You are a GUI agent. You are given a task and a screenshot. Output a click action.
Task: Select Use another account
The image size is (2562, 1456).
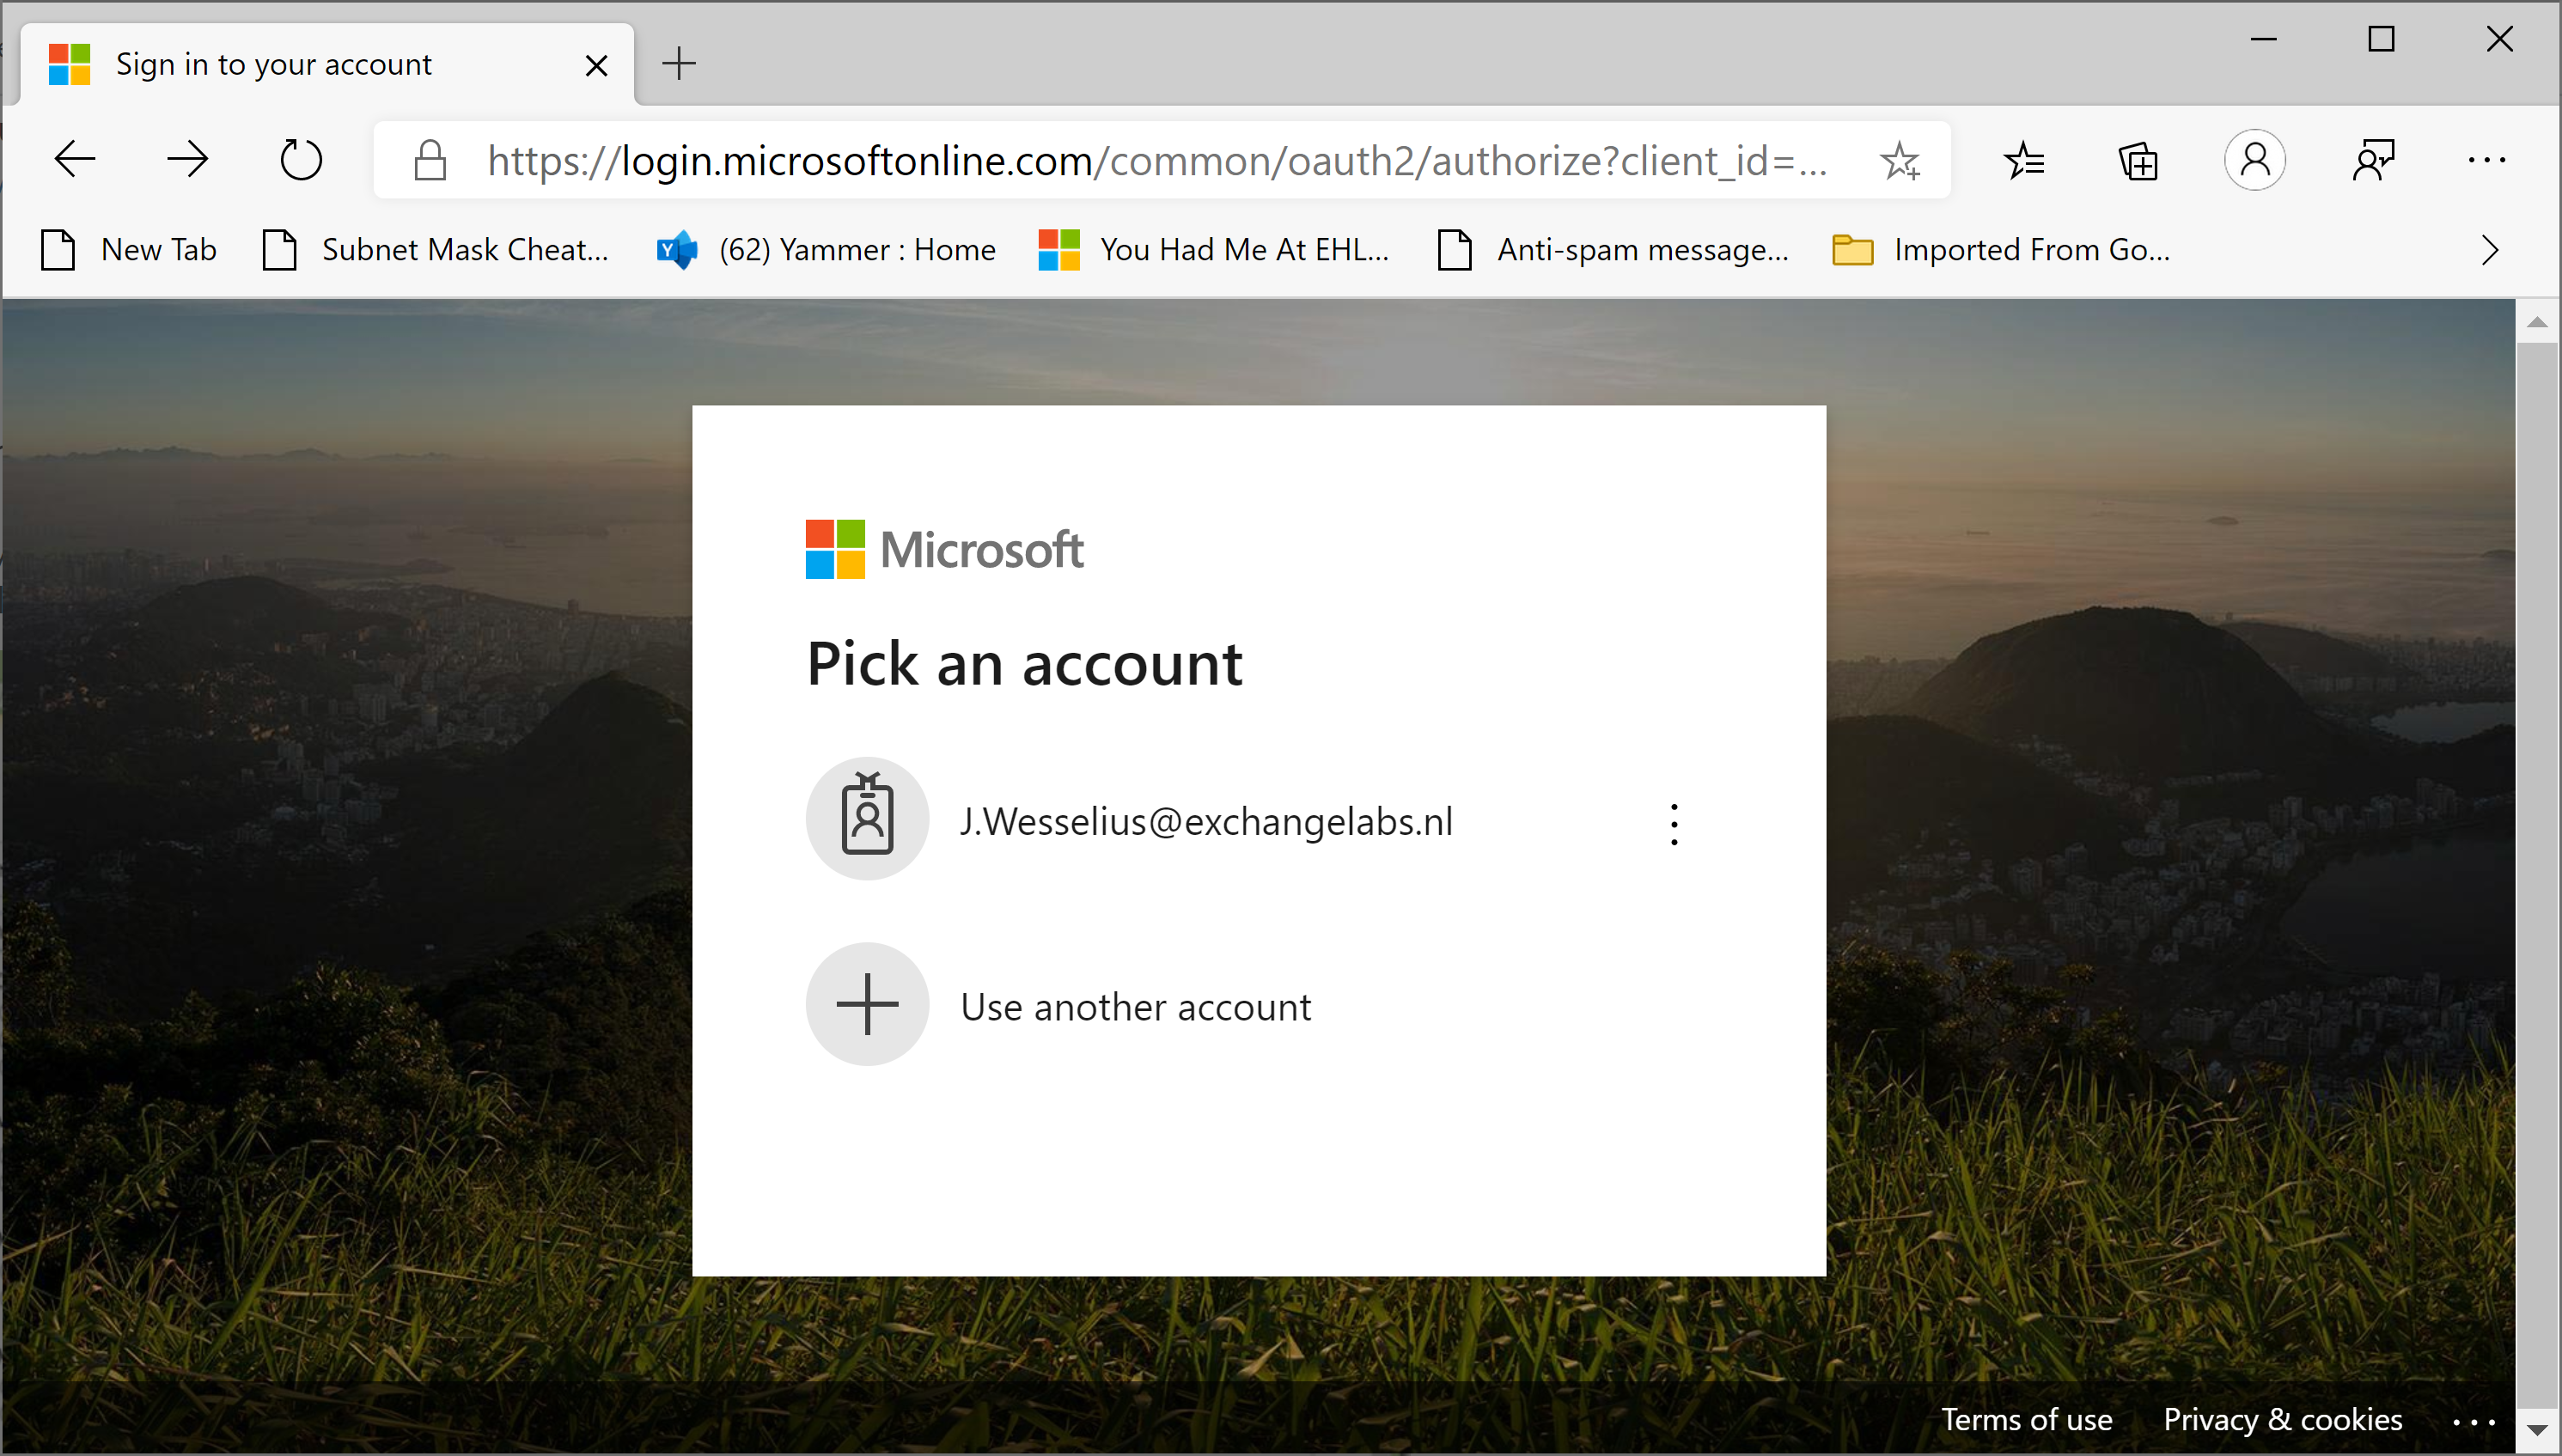coord(1135,1005)
